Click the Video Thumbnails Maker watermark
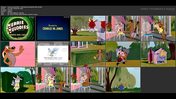The width and height of the screenshot is (176, 99). pyautogui.click(x=158, y=9)
